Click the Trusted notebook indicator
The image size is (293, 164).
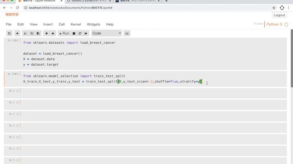tap(258, 24)
